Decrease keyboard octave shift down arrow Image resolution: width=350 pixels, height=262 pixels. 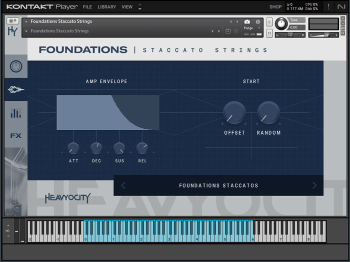tap(8, 237)
